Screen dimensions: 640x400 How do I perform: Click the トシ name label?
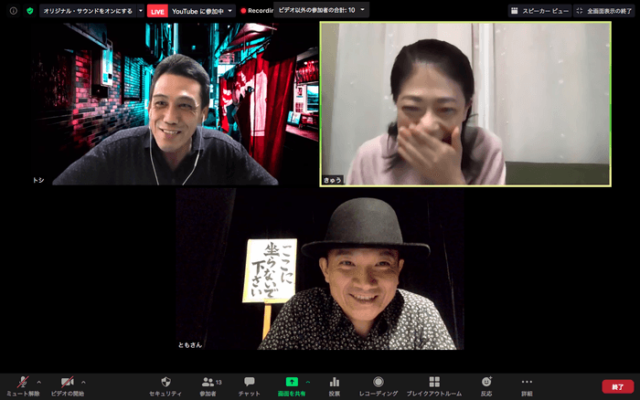coord(38,180)
